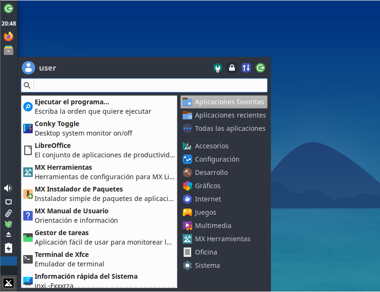The image size is (380, 292).
Task: Open MX Manual de Usuario
Action: pos(99,216)
